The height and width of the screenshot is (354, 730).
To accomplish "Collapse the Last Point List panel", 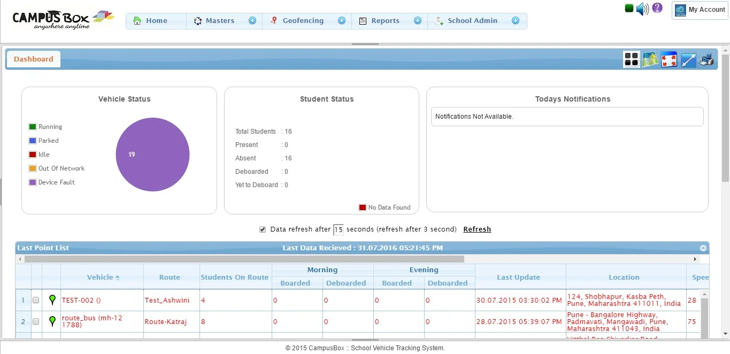I will click(x=704, y=248).
